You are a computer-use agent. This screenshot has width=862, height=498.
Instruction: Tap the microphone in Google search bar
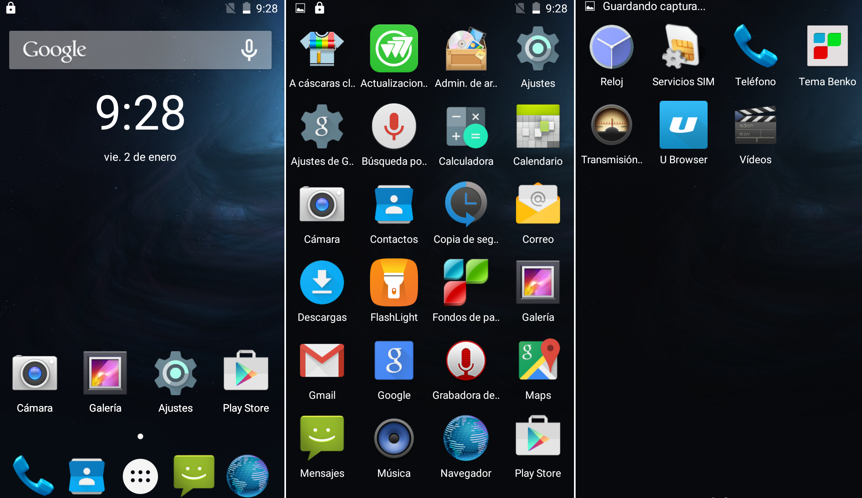(249, 50)
